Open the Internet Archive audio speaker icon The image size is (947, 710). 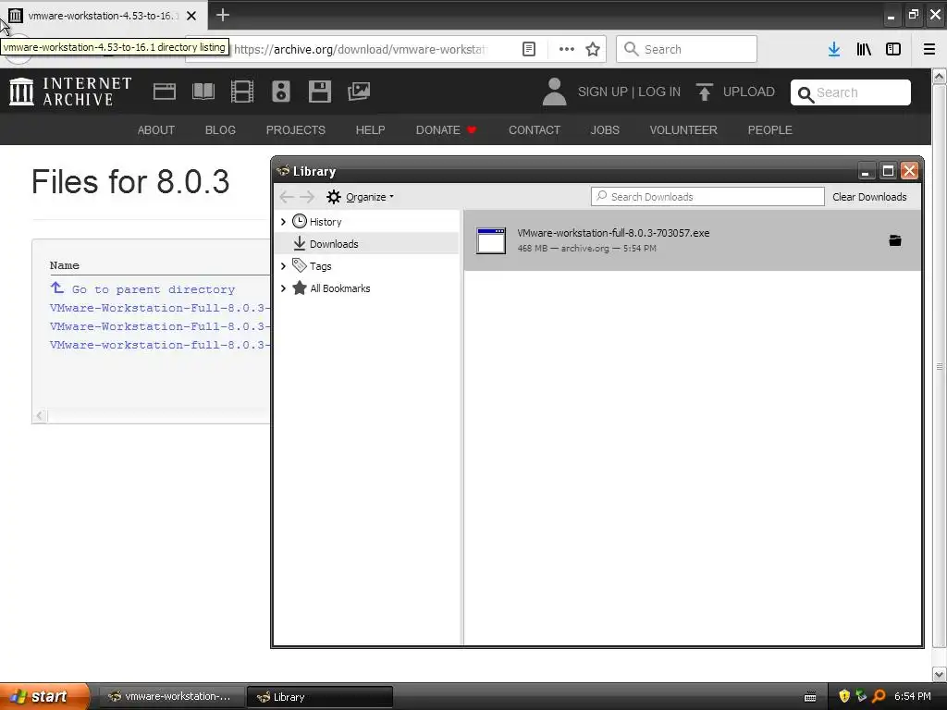pos(281,92)
